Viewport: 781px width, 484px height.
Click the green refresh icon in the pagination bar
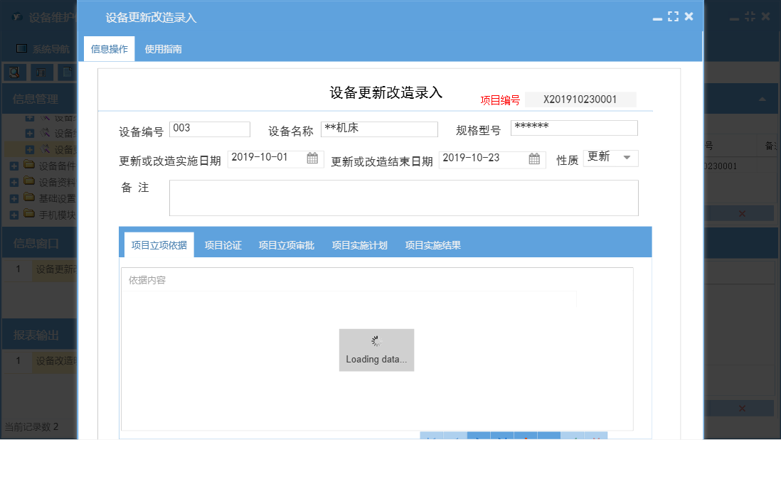(576, 439)
